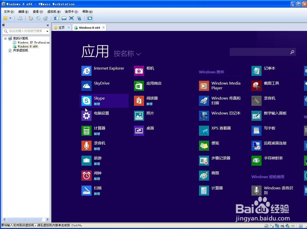The height and width of the screenshot is (229, 307).
Task: Open the 文件 menu
Action: 9,12
